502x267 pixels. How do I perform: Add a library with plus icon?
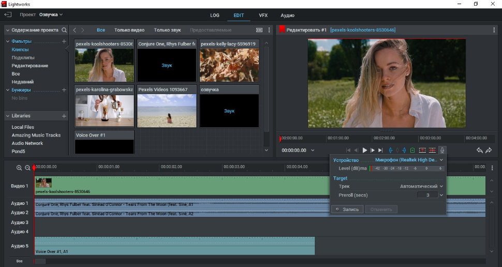coord(64,116)
